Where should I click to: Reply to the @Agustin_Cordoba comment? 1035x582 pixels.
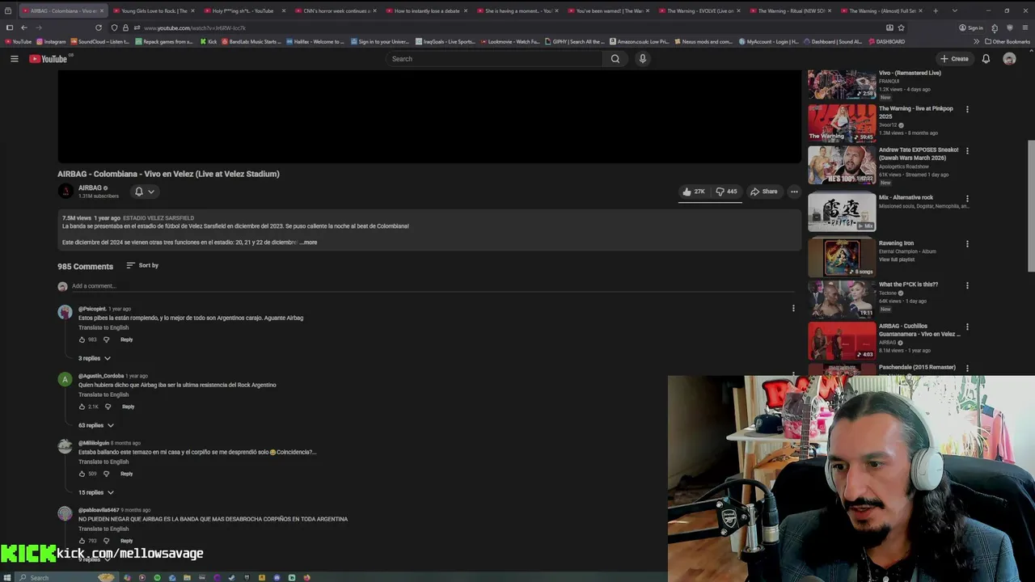coord(128,407)
